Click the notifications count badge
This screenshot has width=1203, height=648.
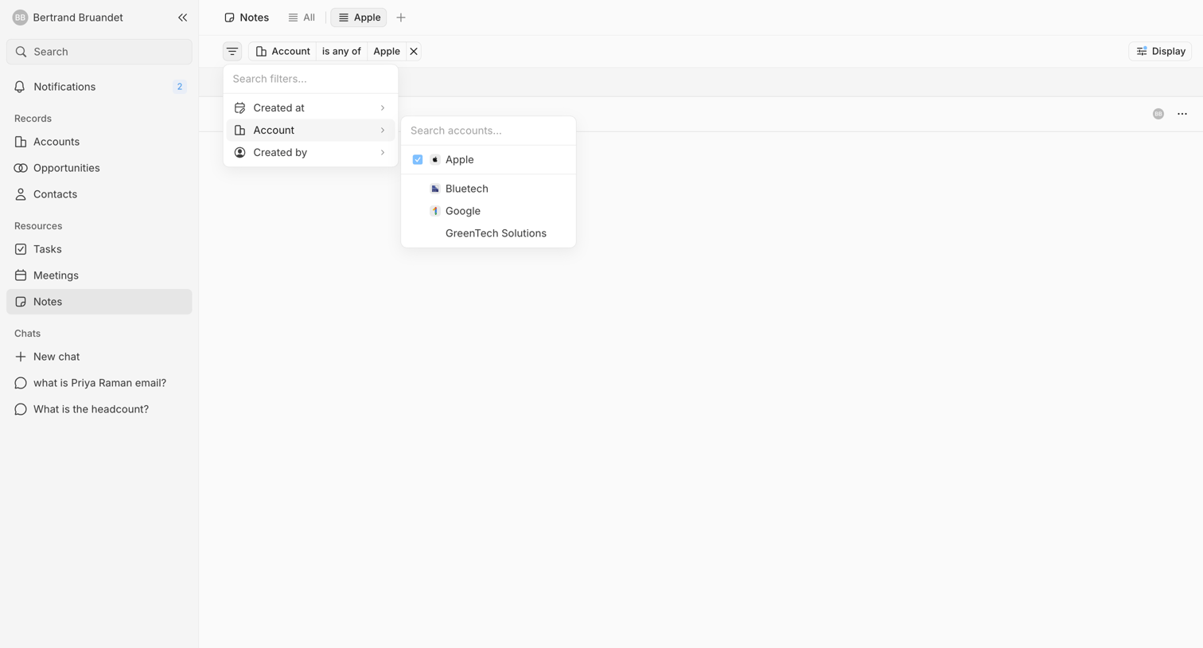(x=180, y=87)
